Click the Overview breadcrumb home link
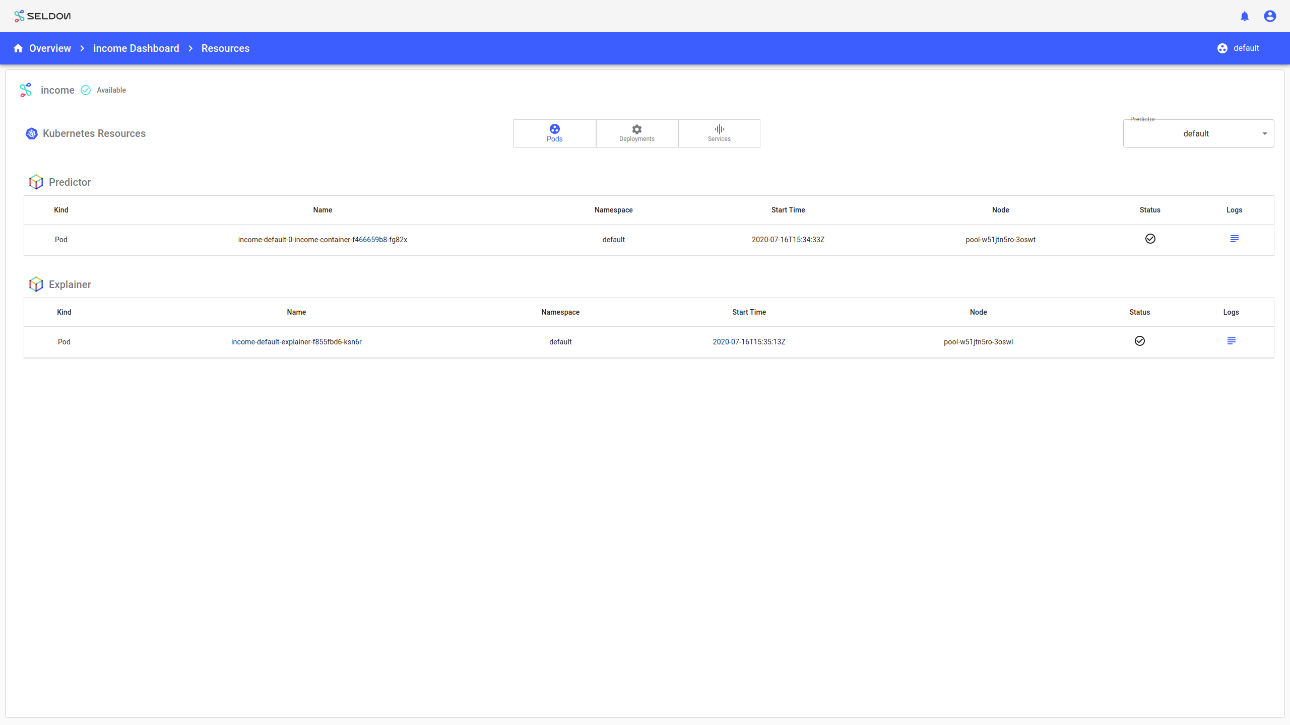Viewport: 1290px width, 725px height. coord(42,49)
